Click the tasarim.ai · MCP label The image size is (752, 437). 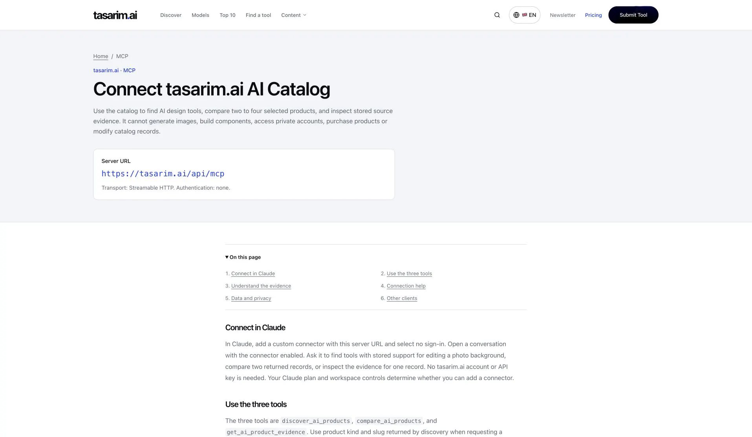click(114, 70)
